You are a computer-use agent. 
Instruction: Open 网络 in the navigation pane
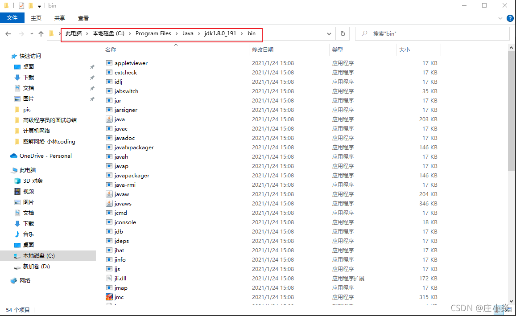point(25,280)
